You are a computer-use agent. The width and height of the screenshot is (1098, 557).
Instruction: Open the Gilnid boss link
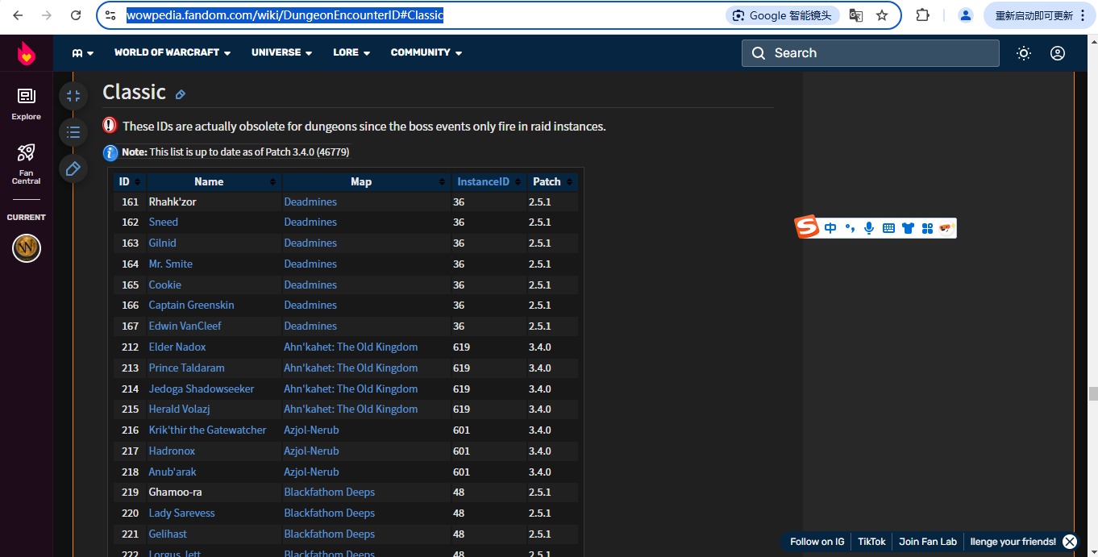point(162,243)
